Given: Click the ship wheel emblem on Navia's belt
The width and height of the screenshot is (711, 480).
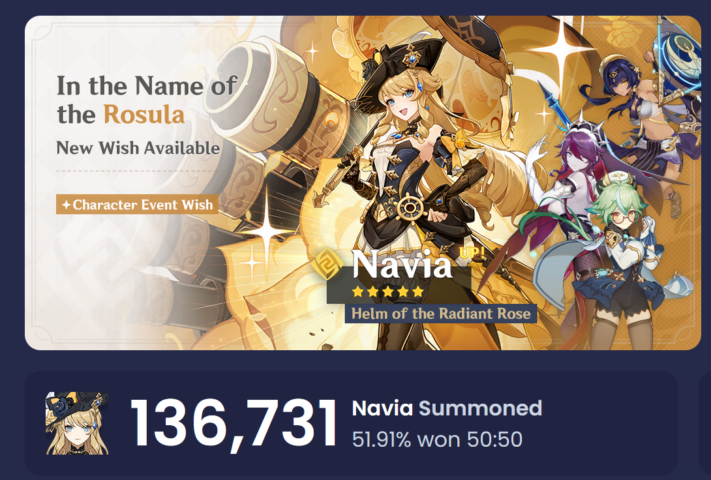Looking at the screenshot, I should pos(410,209).
